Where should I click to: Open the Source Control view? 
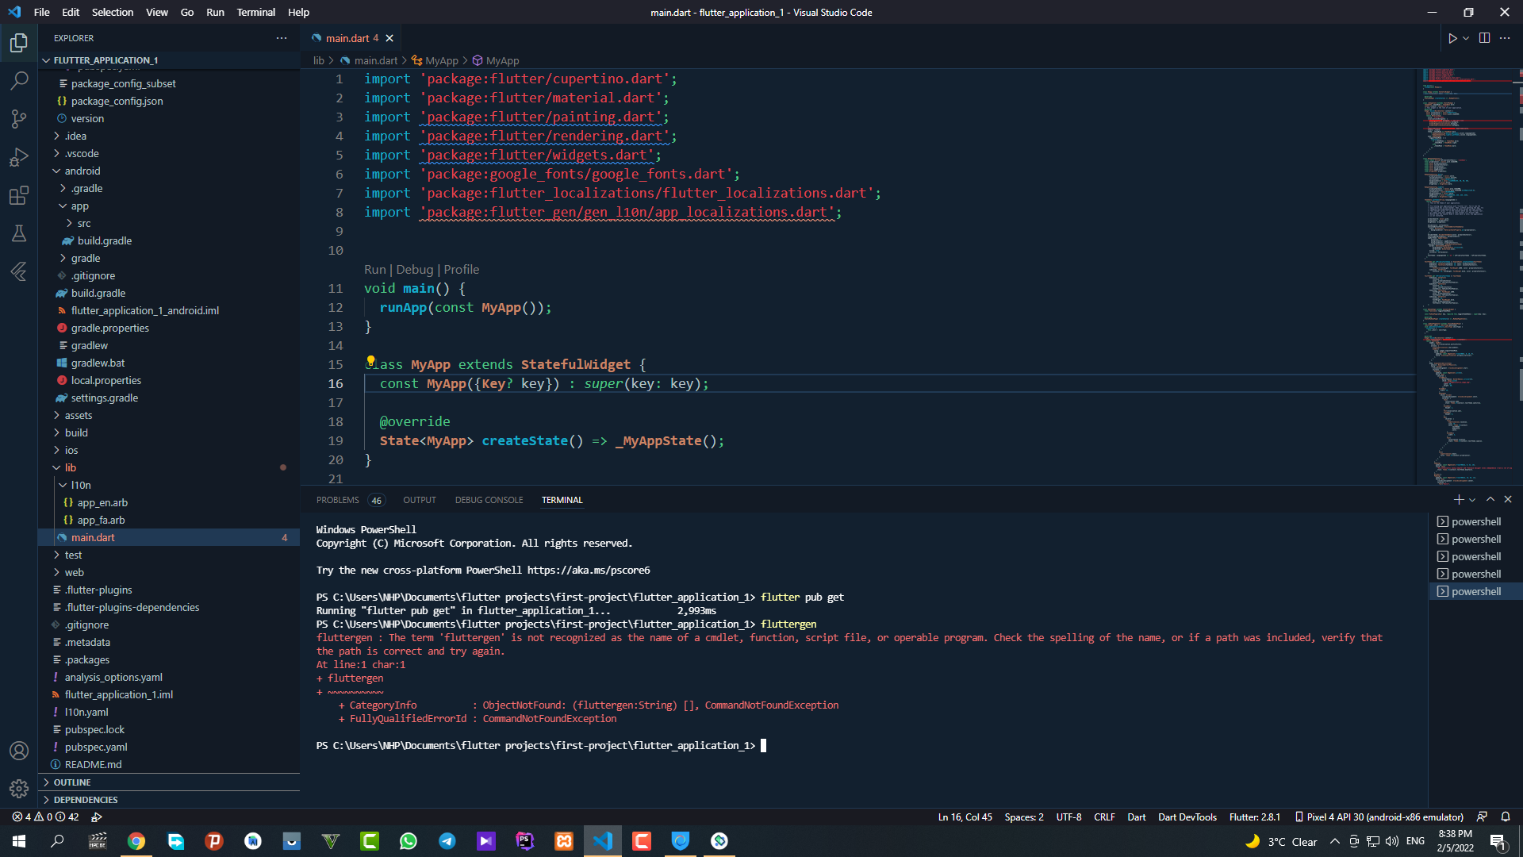[x=19, y=119]
